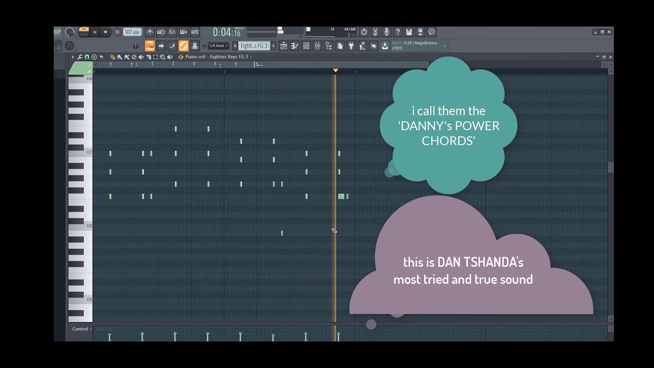Add new pattern with plus button

273,45
